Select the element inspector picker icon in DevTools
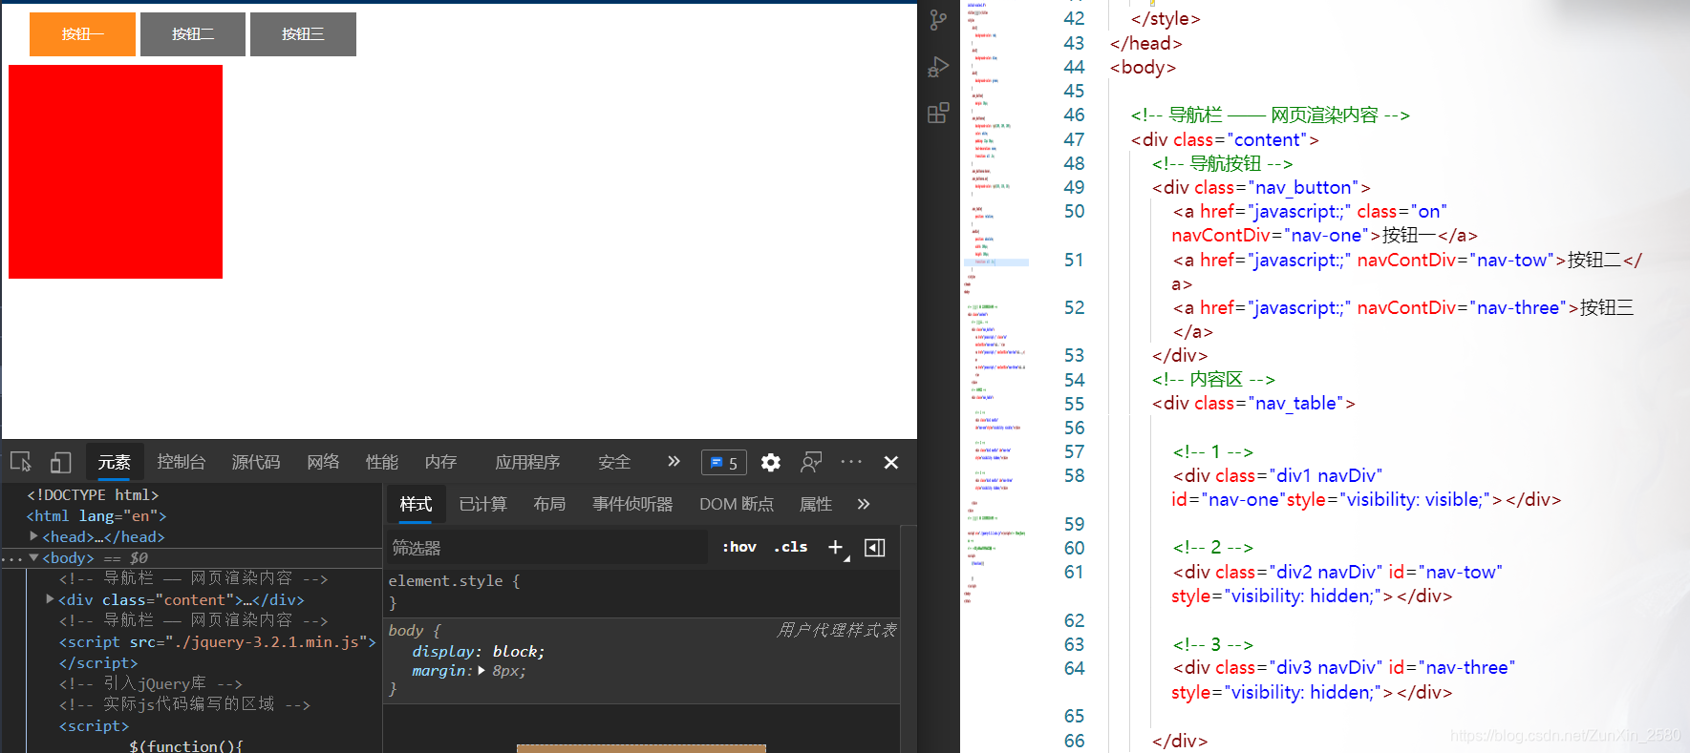Viewport: 1690px width, 753px height. click(21, 462)
